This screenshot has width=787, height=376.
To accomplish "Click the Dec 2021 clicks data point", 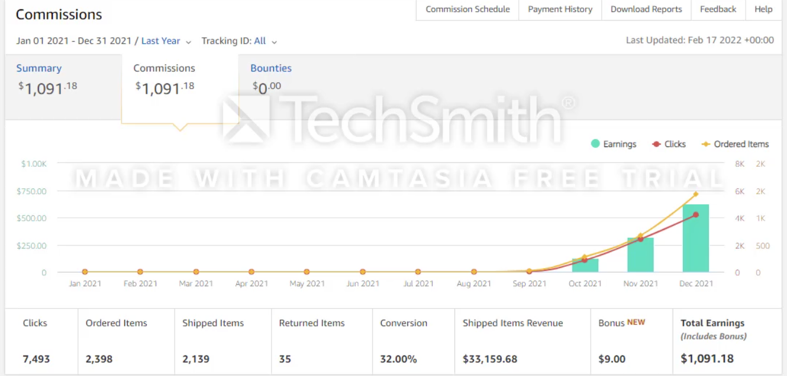I will [x=696, y=215].
